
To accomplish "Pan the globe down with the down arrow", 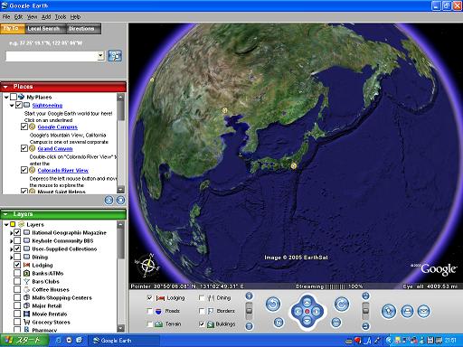I will pos(307,321).
